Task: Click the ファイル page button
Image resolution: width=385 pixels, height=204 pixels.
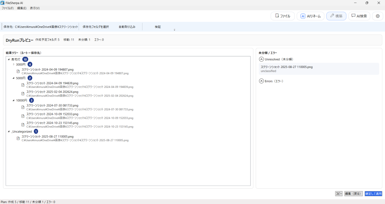Action: tap(282, 16)
